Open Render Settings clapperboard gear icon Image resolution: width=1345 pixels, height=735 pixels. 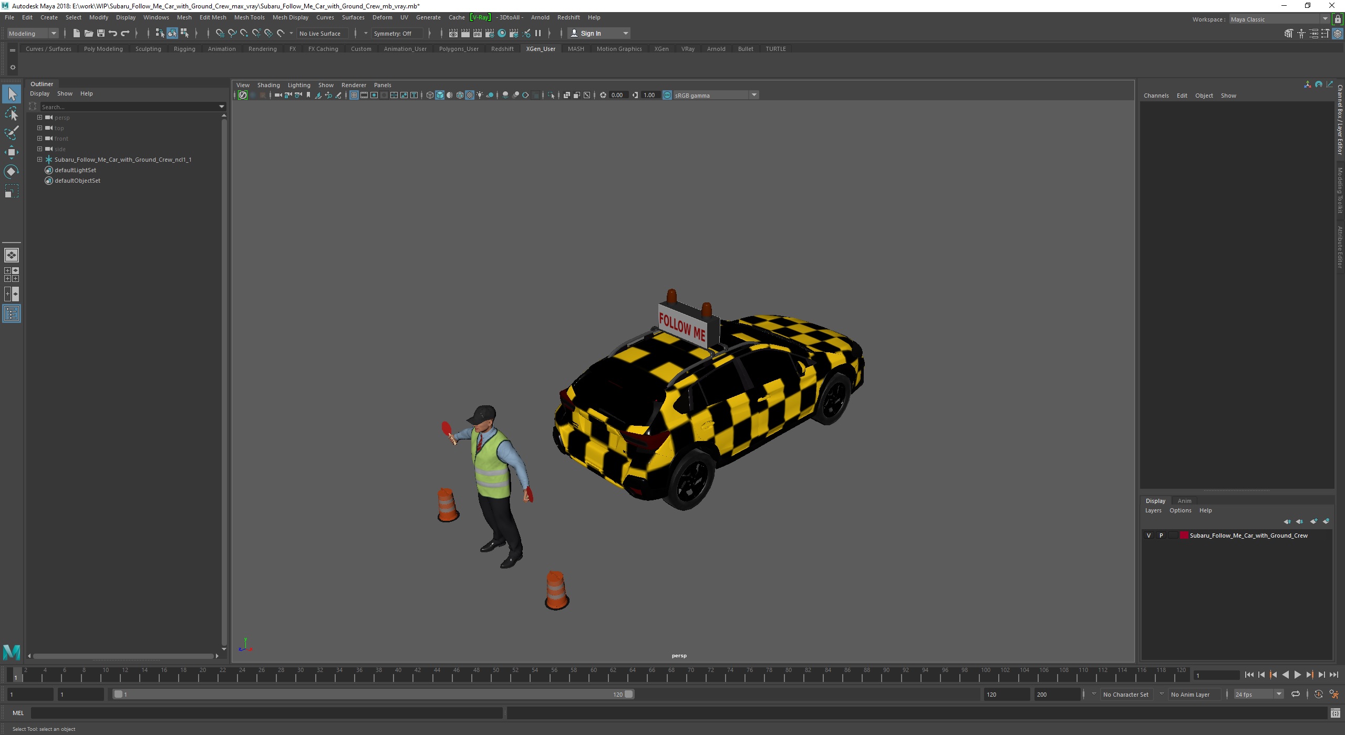pos(490,33)
